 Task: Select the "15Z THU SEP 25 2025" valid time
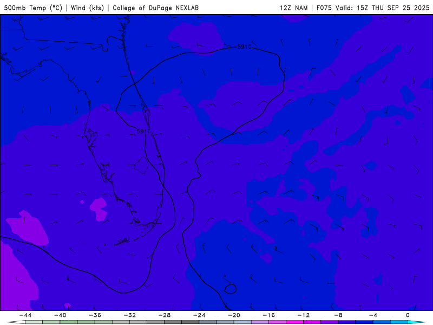tap(393, 8)
